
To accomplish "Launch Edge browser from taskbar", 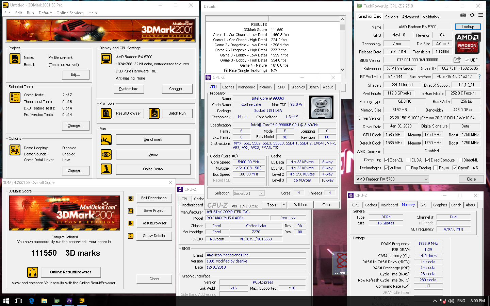I will (x=31, y=301).
